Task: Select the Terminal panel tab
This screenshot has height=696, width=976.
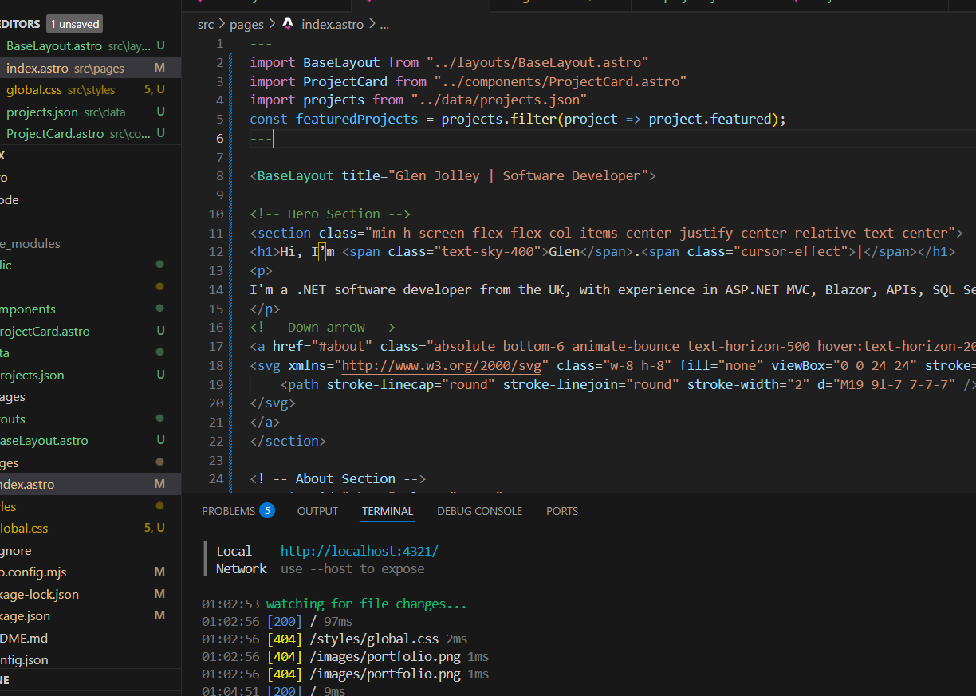Action: 387,511
